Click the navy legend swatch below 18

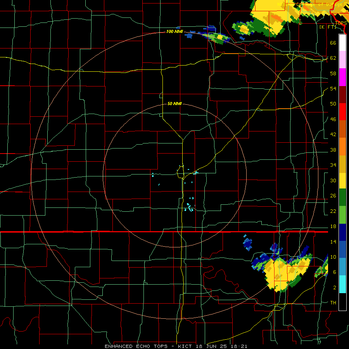tap(342, 232)
